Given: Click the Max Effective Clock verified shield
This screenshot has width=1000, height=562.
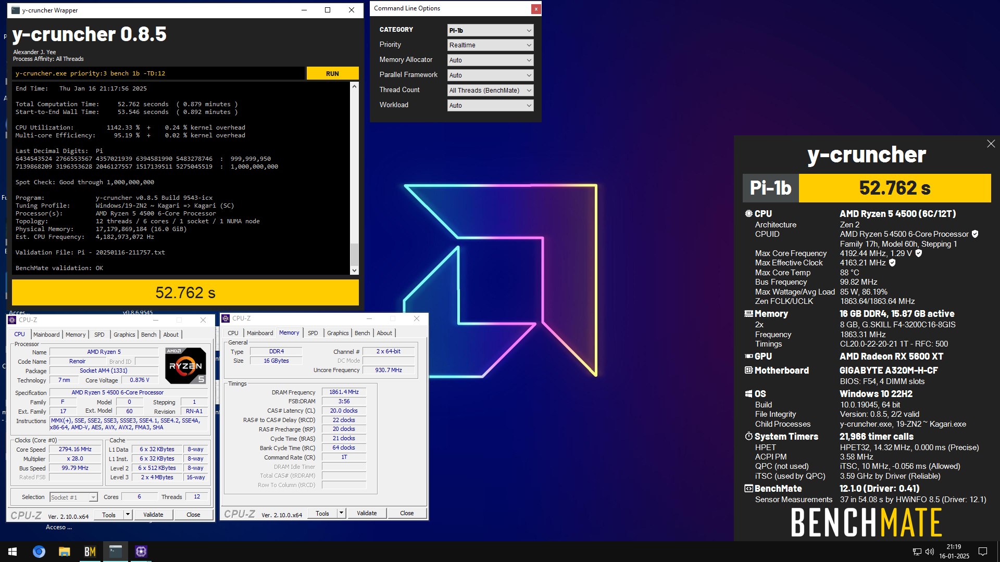Looking at the screenshot, I should click(892, 263).
